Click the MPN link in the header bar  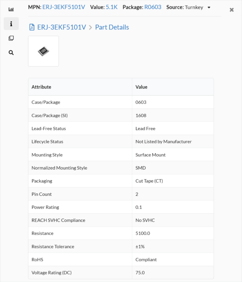coord(64,7)
